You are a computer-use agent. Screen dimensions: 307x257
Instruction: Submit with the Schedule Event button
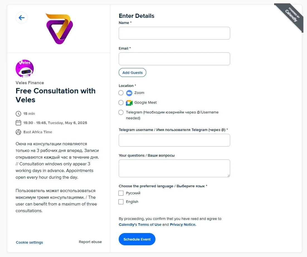tap(137, 239)
